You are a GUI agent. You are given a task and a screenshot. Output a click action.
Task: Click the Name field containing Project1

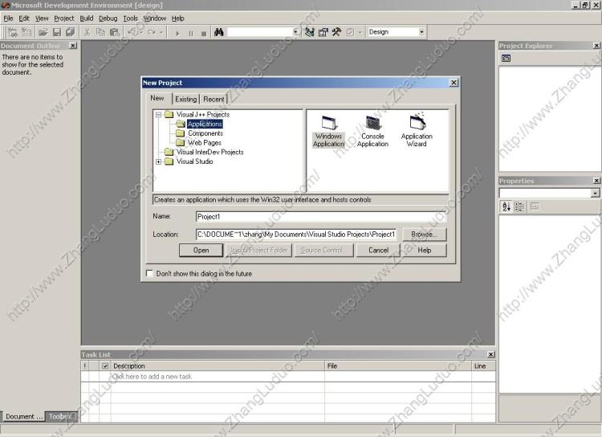(321, 216)
